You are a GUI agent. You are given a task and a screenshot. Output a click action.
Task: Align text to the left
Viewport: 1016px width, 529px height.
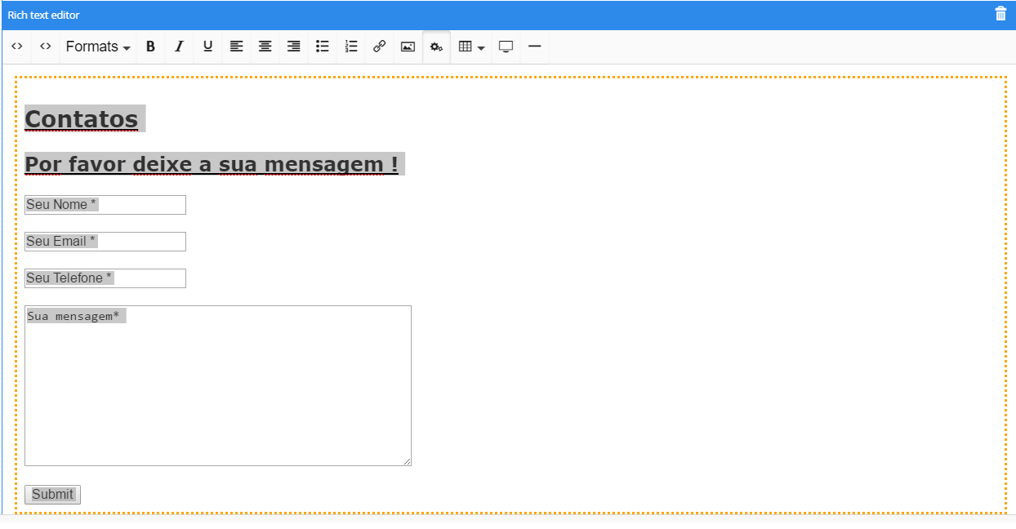tap(236, 47)
